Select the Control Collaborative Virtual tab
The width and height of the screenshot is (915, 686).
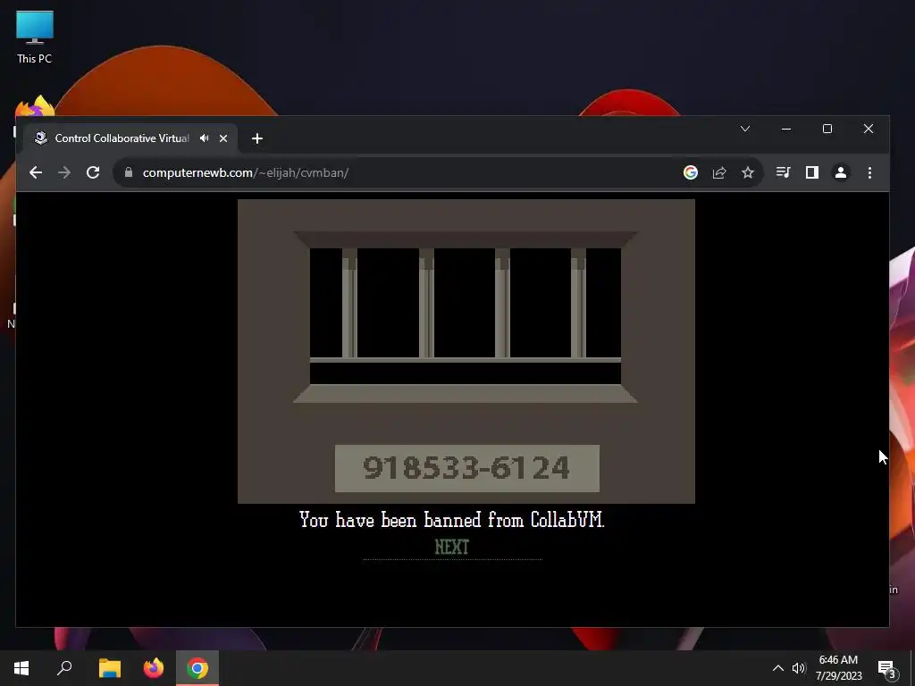(x=130, y=138)
